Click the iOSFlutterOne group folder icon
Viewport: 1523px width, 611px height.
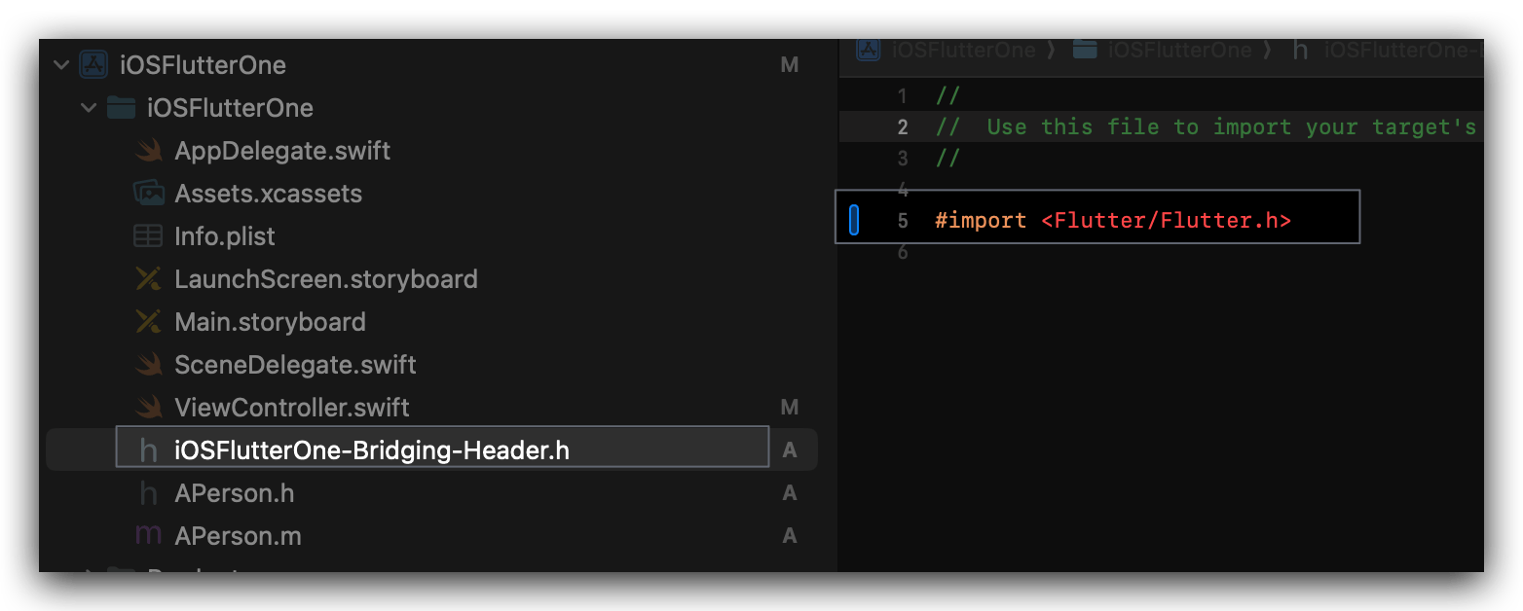click(x=120, y=108)
